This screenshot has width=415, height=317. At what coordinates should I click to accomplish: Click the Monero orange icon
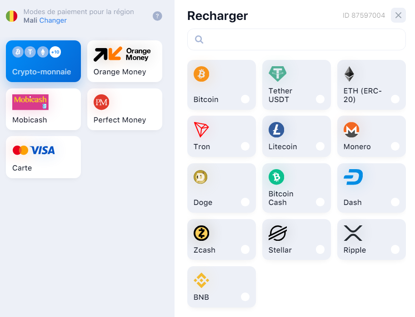tap(351, 130)
